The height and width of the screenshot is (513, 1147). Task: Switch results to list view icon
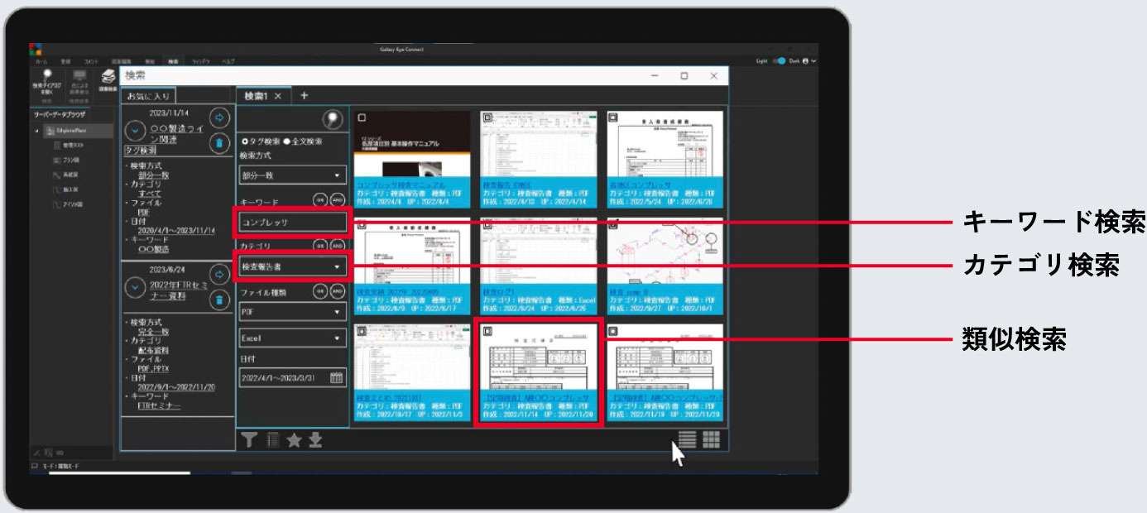[x=688, y=440]
